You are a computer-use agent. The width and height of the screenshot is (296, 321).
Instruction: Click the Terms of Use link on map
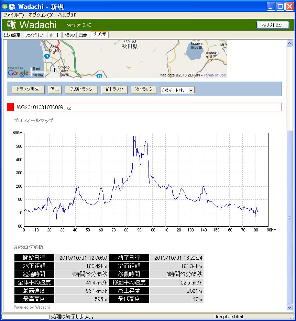point(215,75)
